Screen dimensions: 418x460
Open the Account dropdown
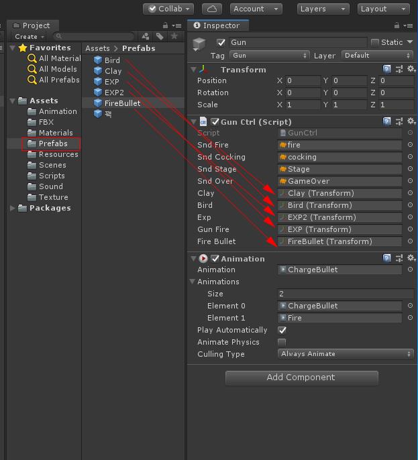pyautogui.click(x=256, y=9)
